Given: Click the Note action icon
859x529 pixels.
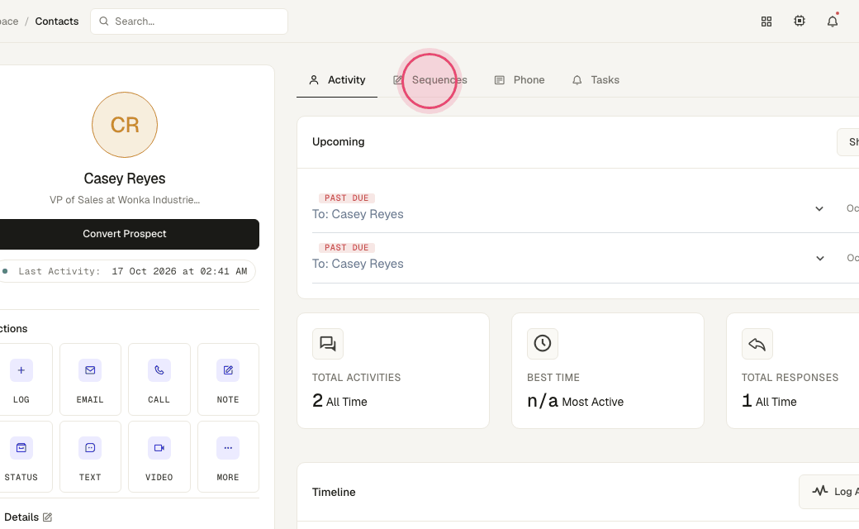Looking at the screenshot, I should 228,370.
